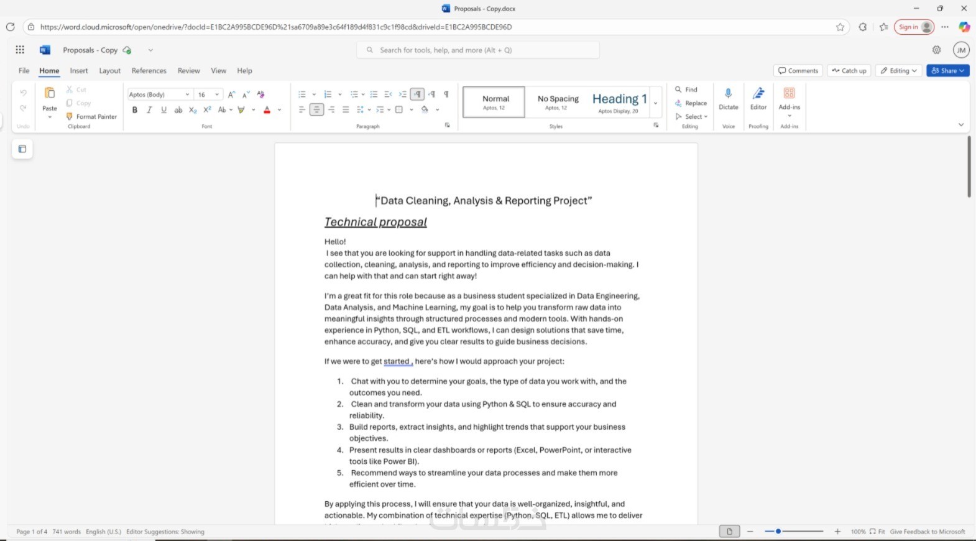
Task: Adjust the zoom slider handle
Action: tap(778, 531)
